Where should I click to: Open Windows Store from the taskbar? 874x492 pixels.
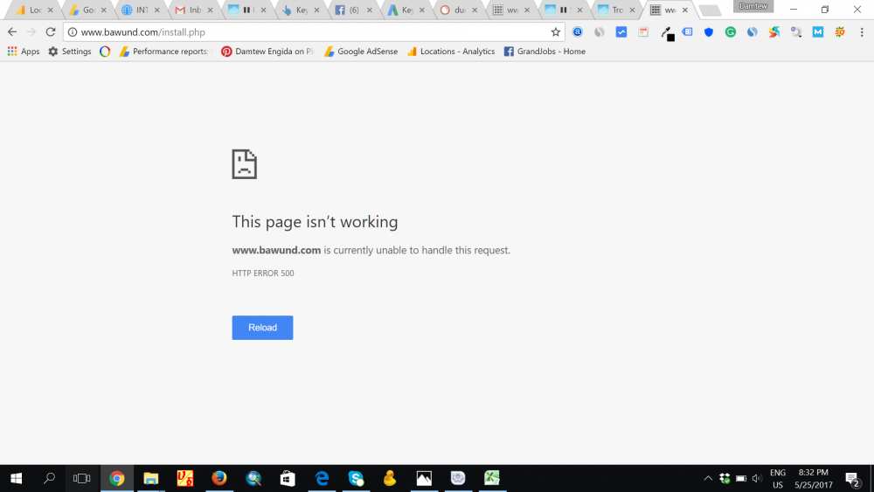coord(288,478)
